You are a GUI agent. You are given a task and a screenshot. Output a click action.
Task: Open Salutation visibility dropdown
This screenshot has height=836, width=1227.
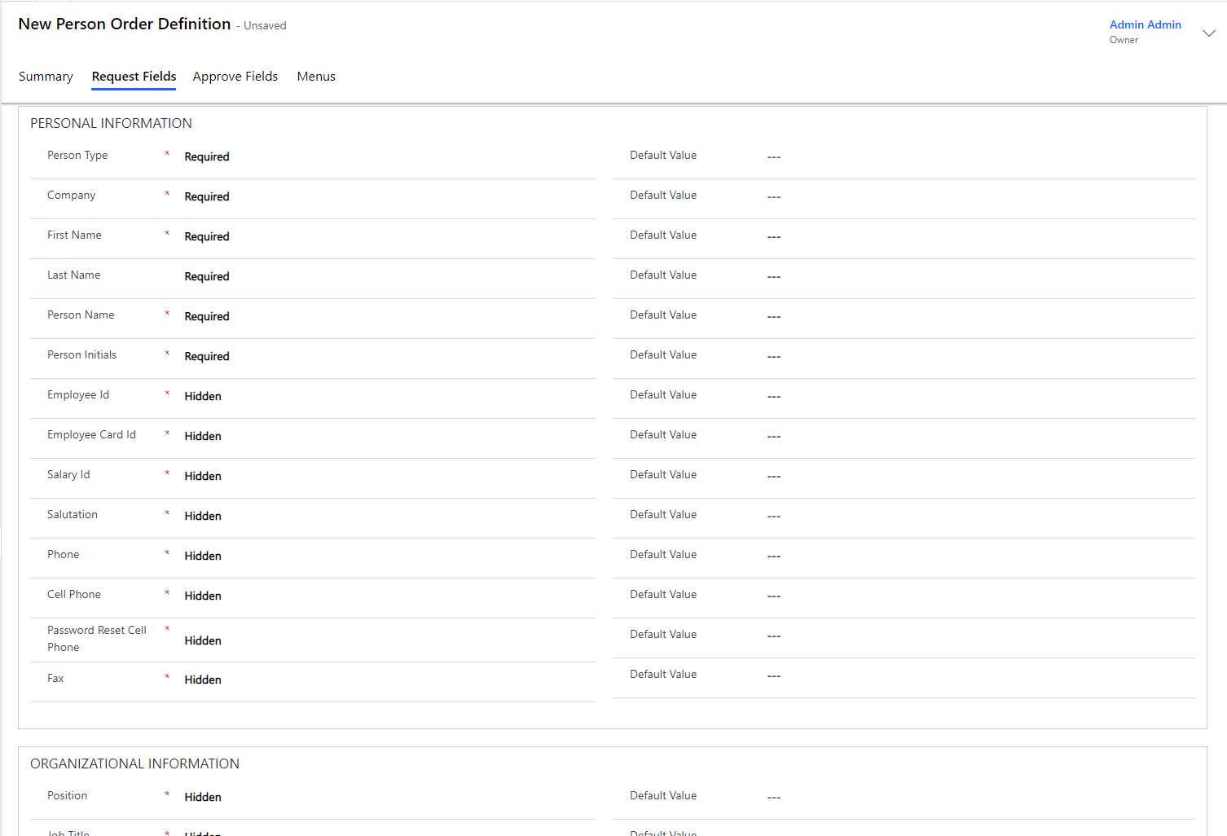(x=203, y=517)
